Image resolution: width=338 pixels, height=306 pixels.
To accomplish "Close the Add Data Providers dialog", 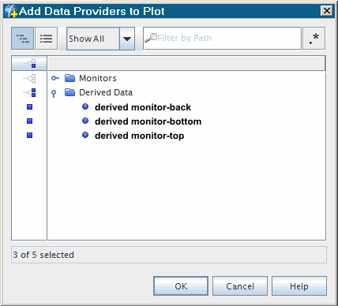I will [x=327, y=11].
